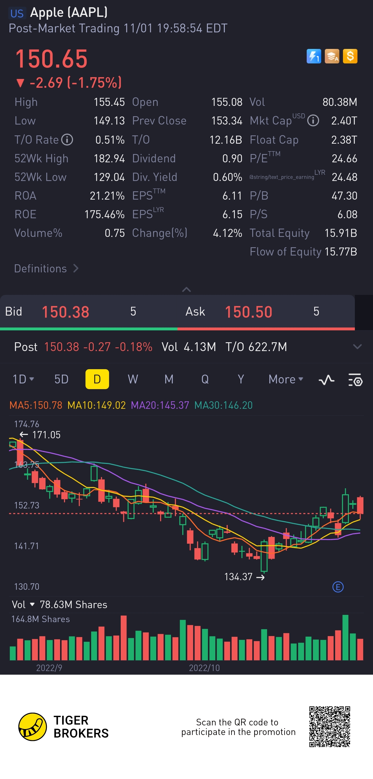Tap the MA10:149.02 indicator label
The height and width of the screenshot is (779, 373).
pyautogui.click(x=97, y=405)
